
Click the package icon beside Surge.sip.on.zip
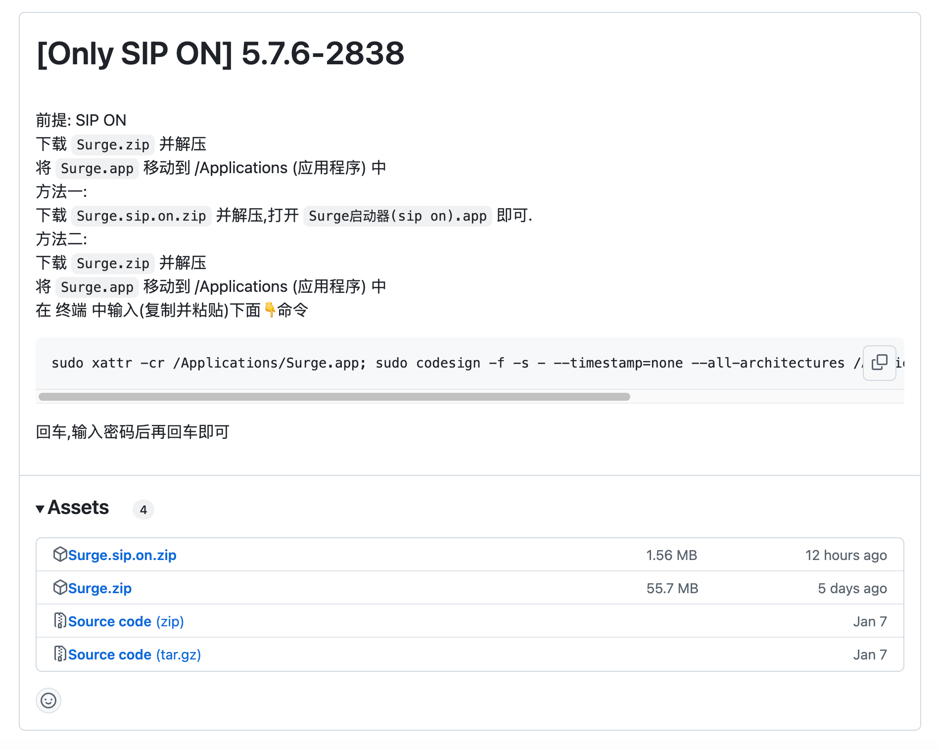coord(60,554)
